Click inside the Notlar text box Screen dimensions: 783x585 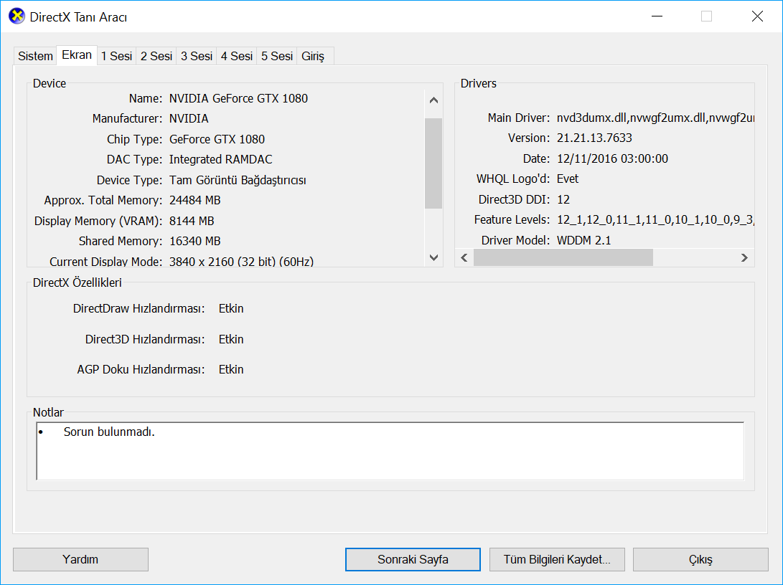[x=390, y=451]
